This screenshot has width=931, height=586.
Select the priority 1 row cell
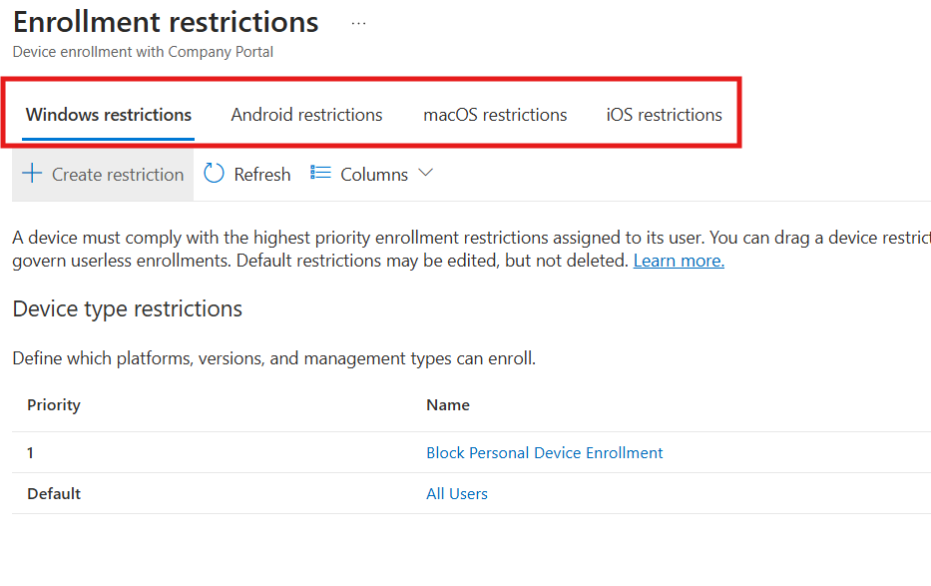click(31, 453)
